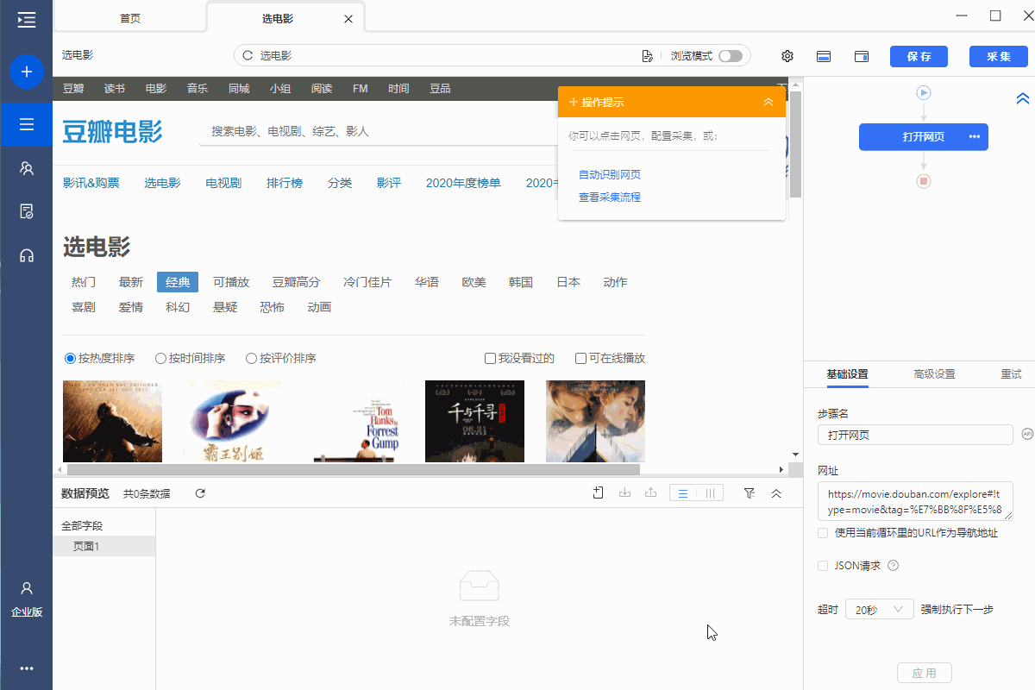Open the settings gear icon in the top toolbar
This screenshot has width=1035, height=690.
[x=787, y=56]
